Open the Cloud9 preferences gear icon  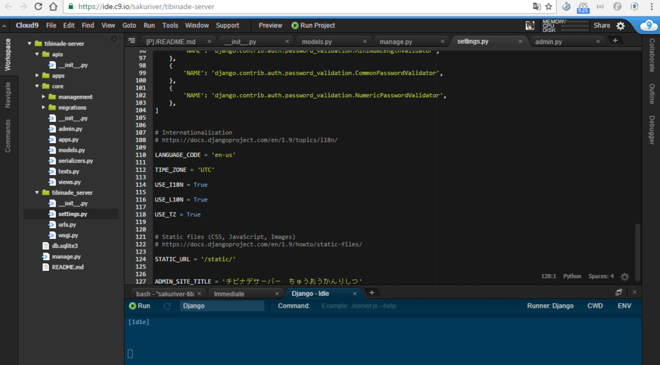[621, 26]
